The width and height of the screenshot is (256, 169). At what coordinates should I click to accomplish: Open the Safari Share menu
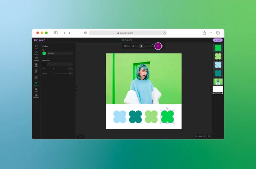point(204,33)
